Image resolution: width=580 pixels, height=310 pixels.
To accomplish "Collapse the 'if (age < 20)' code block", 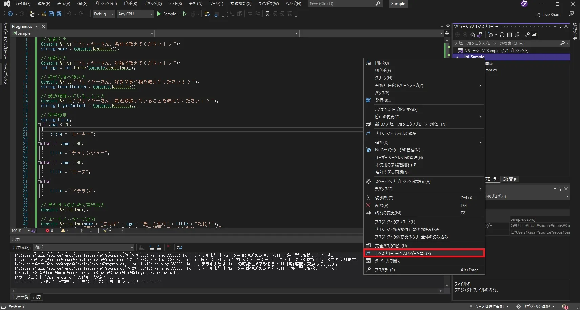I will pos(39,125).
